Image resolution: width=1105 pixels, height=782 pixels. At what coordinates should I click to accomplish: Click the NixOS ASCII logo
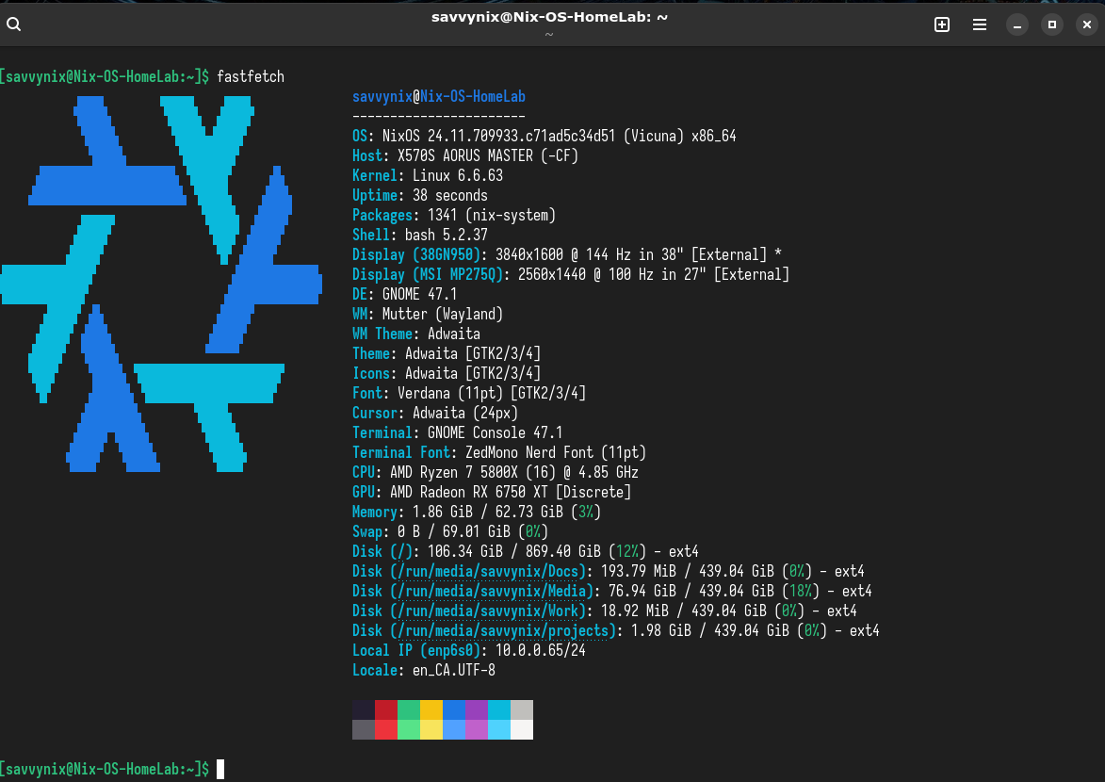point(160,283)
